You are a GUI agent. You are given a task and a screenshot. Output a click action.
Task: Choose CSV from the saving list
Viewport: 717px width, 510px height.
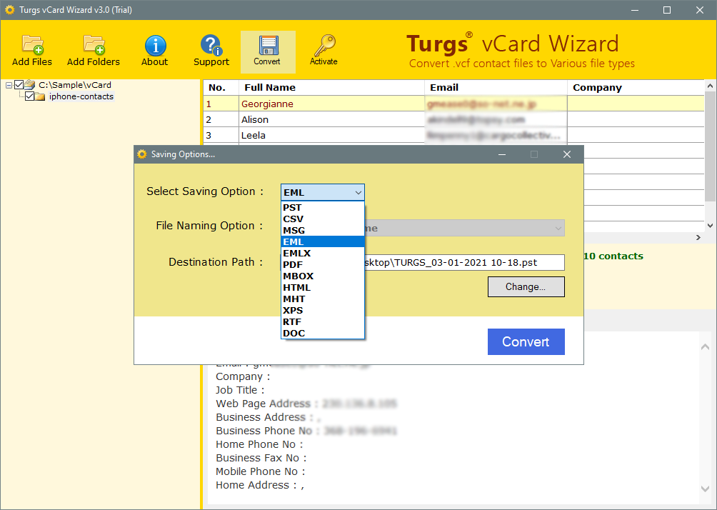click(x=322, y=219)
